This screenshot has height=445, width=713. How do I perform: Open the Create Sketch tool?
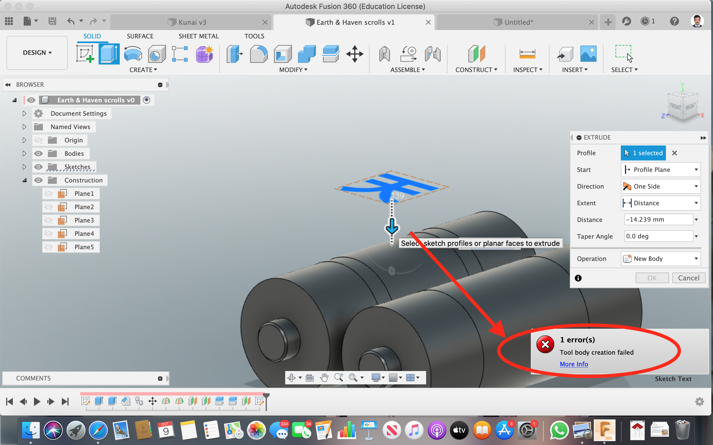coord(85,54)
